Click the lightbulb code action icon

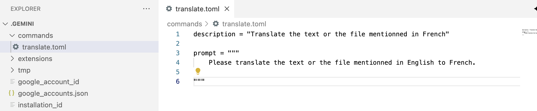coord(198,71)
